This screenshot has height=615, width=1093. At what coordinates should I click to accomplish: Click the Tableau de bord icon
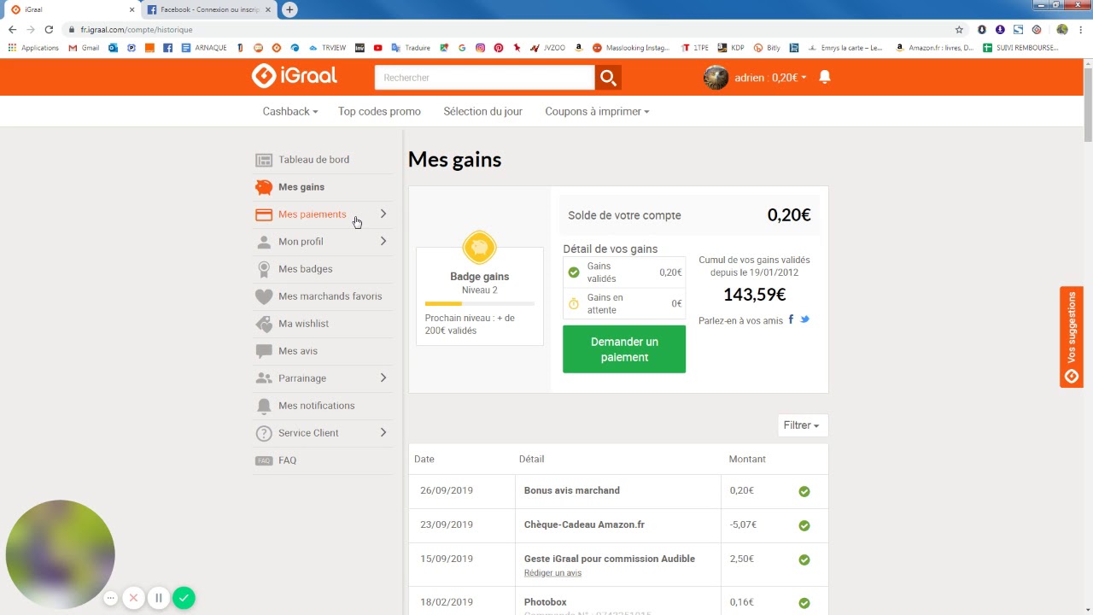pos(264,160)
